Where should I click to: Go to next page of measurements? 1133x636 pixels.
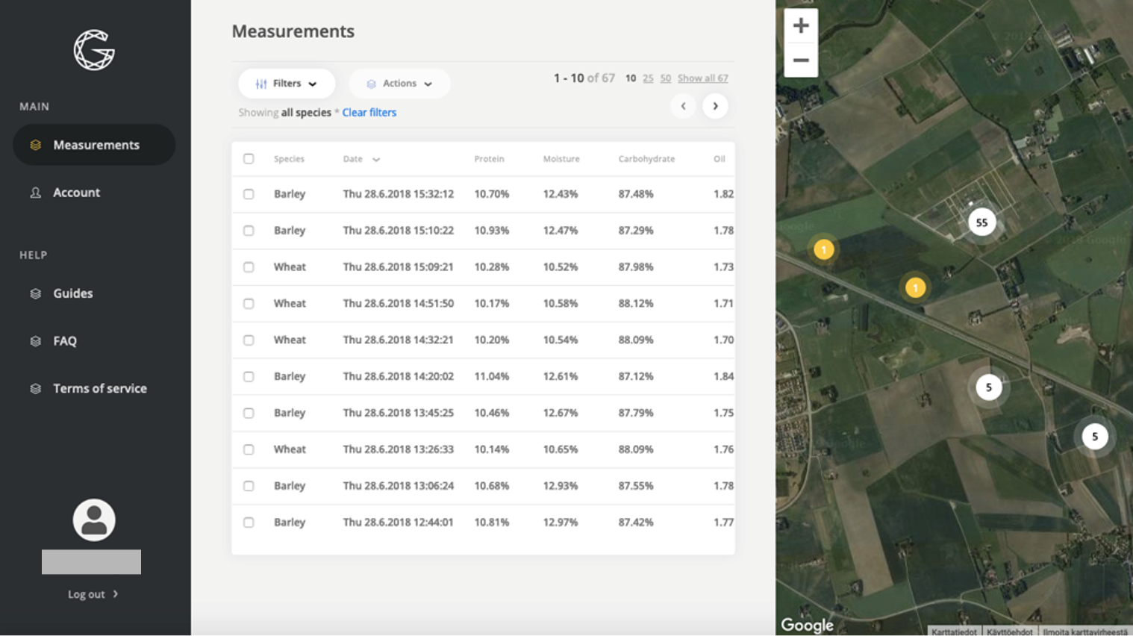(714, 106)
